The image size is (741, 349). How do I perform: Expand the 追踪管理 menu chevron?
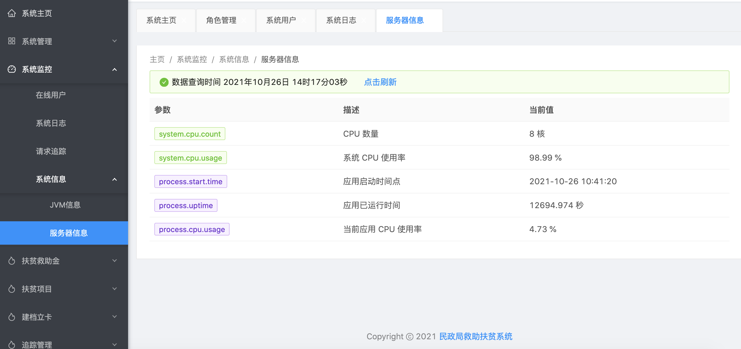(x=114, y=344)
